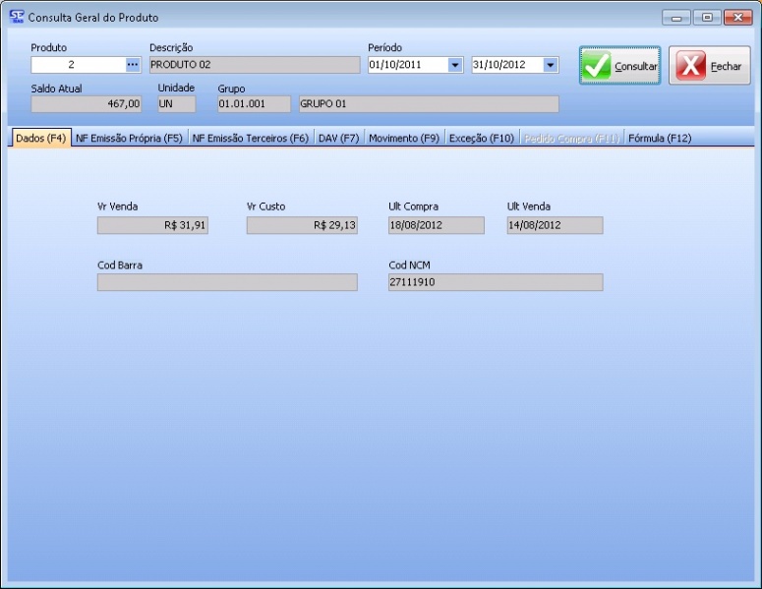Open the Exceção (F10) tab
This screenshot has width=762, height=589.
click(481, 139)
